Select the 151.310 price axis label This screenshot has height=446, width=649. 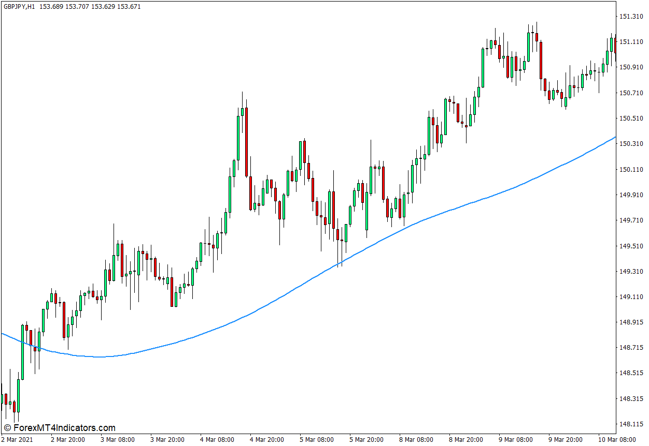coord(631,17)
